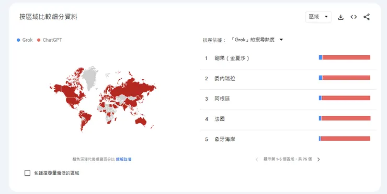Screen dimensions: 387x194
Task: Click the bar for 法國
Action: point(345,118)
